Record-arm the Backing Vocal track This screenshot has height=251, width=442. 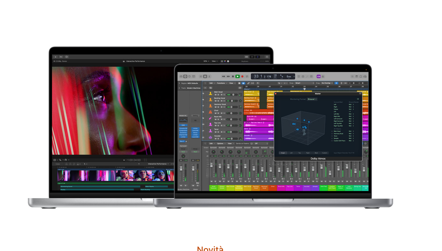[222, 100]
